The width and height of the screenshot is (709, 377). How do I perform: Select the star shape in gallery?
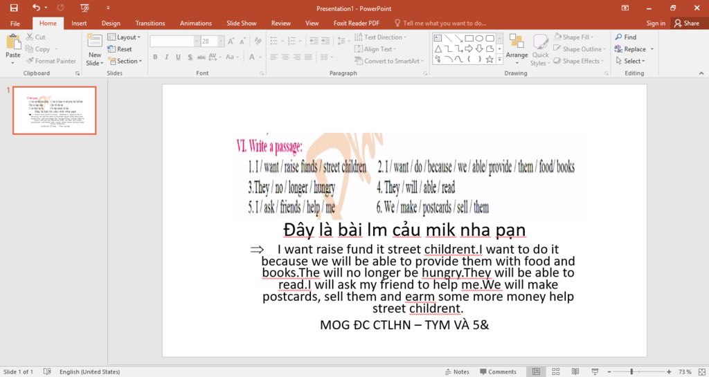click(x=490, y=59)
